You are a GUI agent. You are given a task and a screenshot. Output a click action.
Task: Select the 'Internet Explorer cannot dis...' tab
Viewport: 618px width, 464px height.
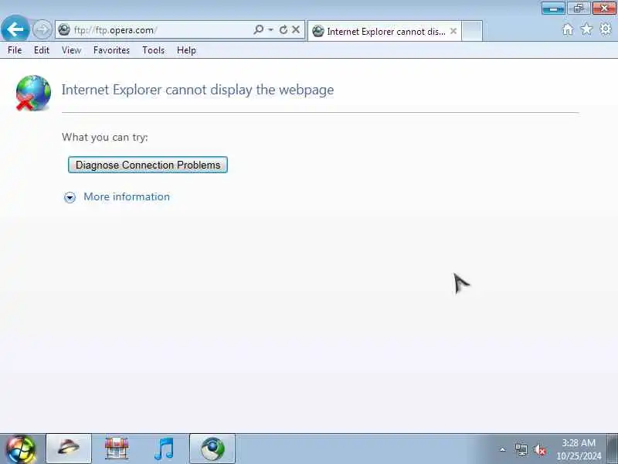384,31
